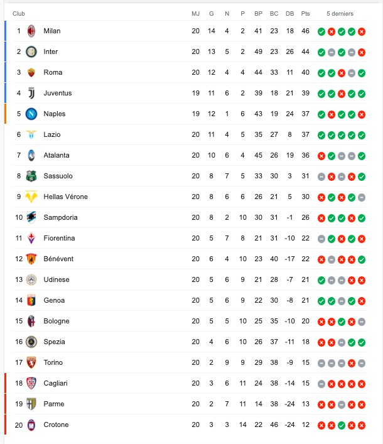This screenshot has height=444, width=383.
Task: Open the Atalanta team link
Action: coord(57,155)
